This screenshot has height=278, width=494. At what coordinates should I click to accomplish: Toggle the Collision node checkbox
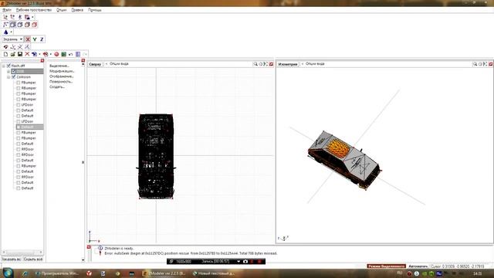(14, 77)
